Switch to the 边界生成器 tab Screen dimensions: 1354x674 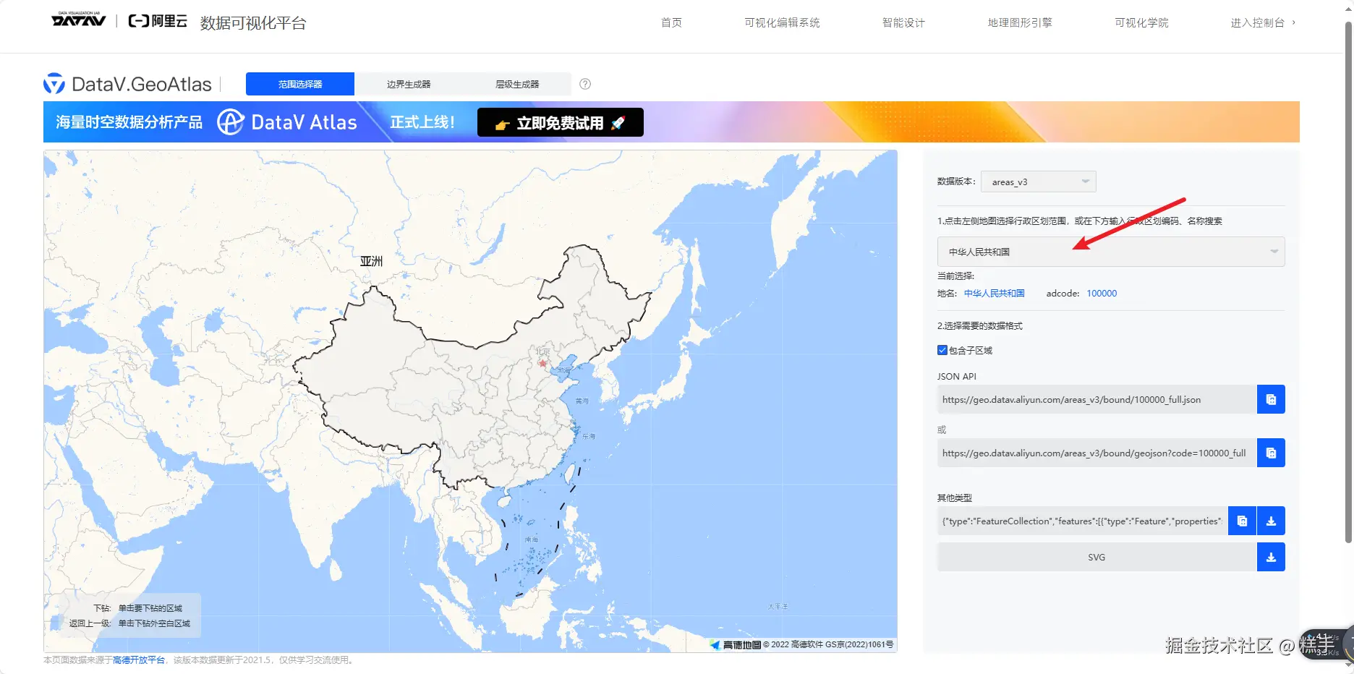point(409,84)
